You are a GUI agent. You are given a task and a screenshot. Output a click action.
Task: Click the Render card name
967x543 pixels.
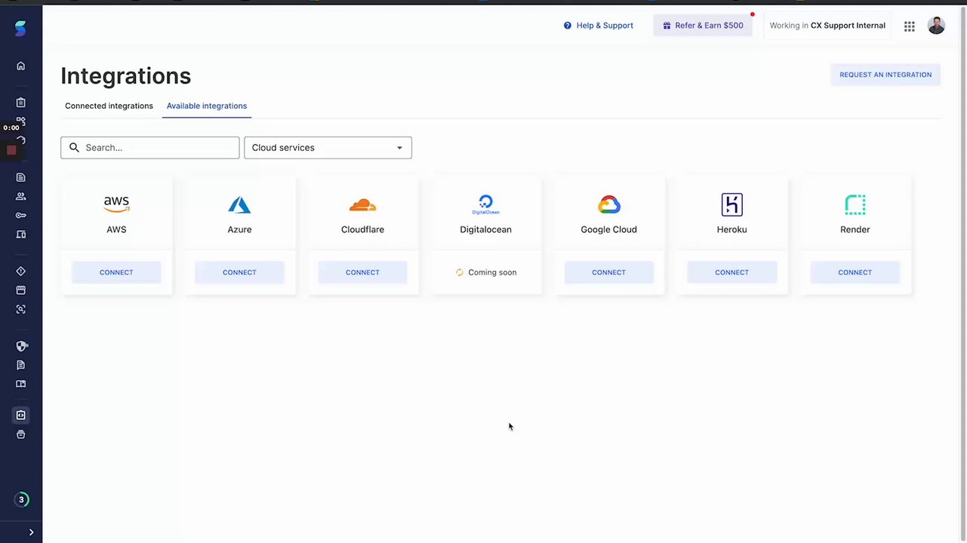coord(855,229)
